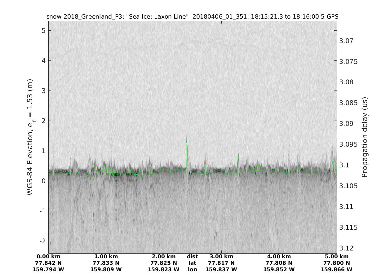Click the elevation tick label 5
372x279 pixels.
click(x=44, y=30)
